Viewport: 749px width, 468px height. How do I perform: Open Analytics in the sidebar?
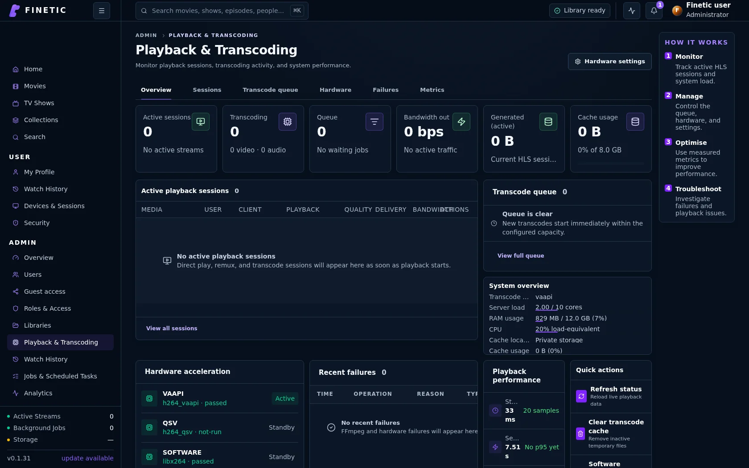tap(60, 393)
